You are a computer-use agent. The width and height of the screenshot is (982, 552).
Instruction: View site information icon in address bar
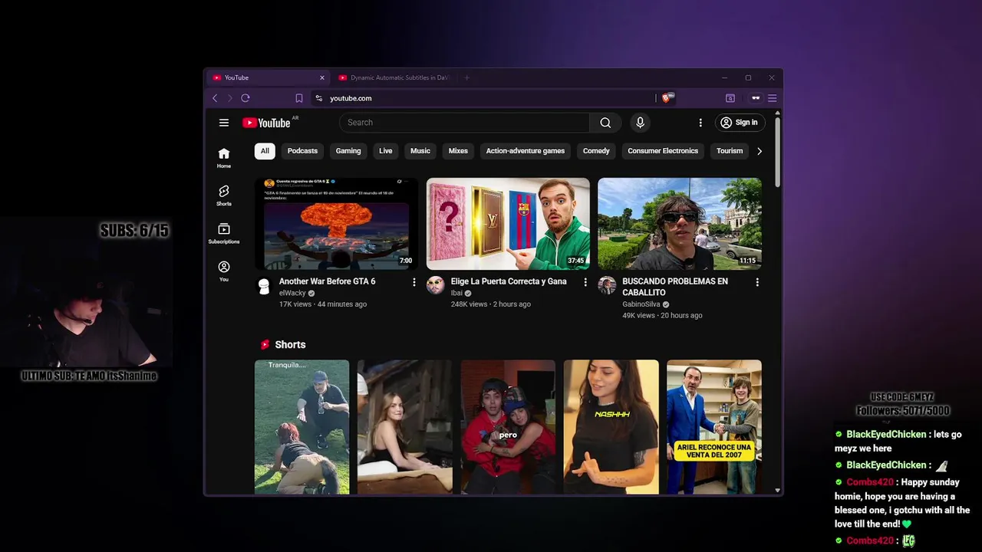coord(319,98)
